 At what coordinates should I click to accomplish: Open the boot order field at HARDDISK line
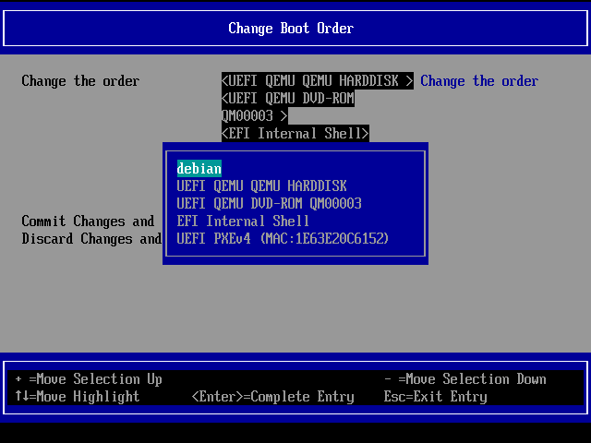coord(317,81)
